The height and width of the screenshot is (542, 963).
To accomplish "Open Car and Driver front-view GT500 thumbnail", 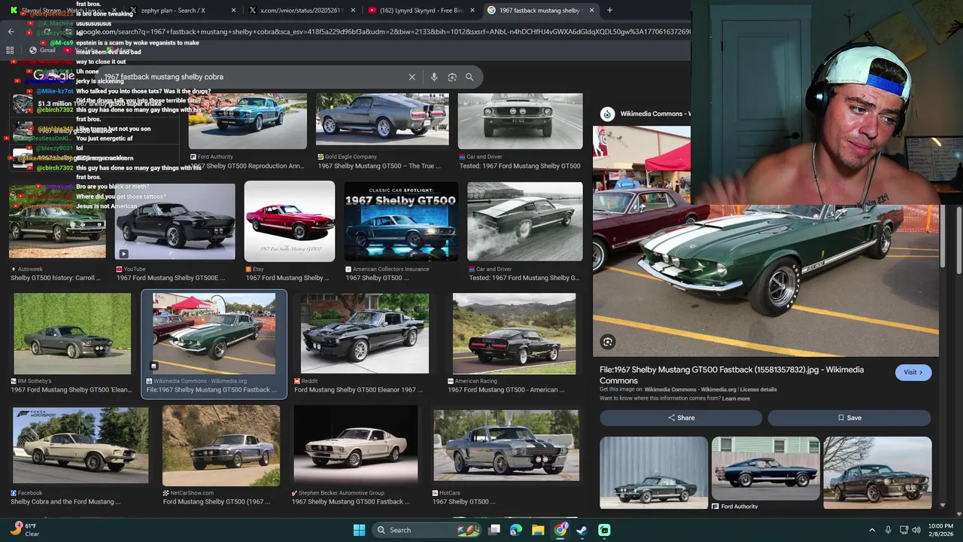I will (x=520, y=120).
